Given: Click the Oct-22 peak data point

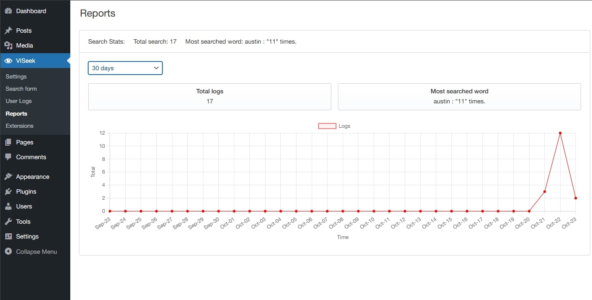Looking at the screenshot, I should point(560,133).
